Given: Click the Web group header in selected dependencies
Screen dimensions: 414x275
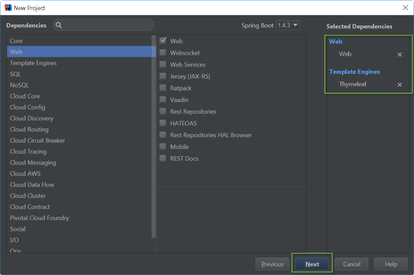Looking at the screenshot, I should (x=336, y=42).
